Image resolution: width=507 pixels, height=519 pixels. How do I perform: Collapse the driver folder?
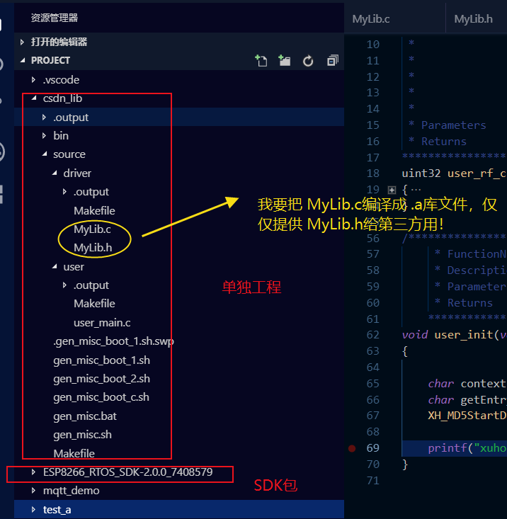tap(55, 173)
